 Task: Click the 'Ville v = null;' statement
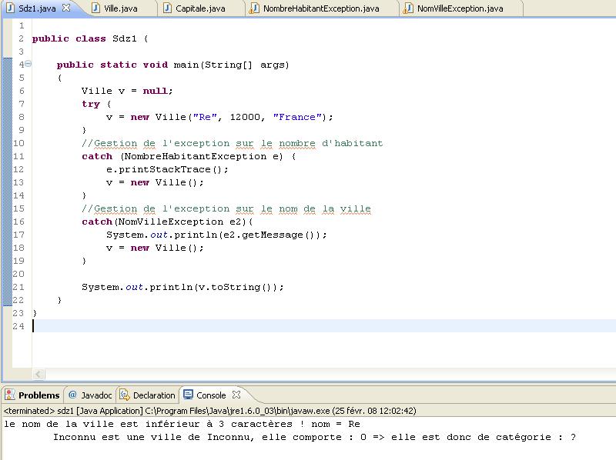tap(127, 91)
